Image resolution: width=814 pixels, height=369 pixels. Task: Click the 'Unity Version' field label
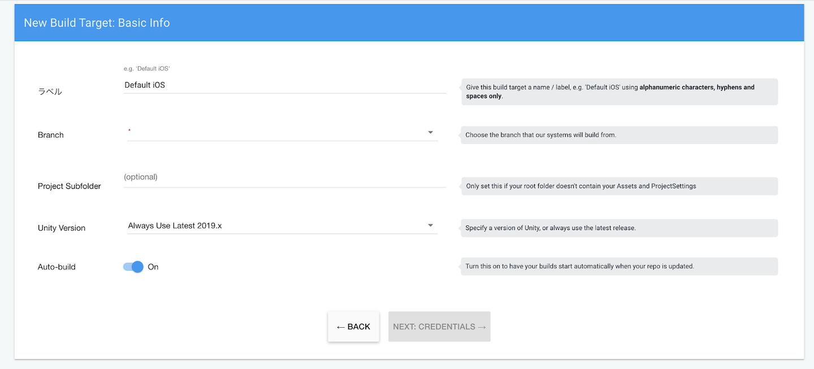[x=62, y=228]
